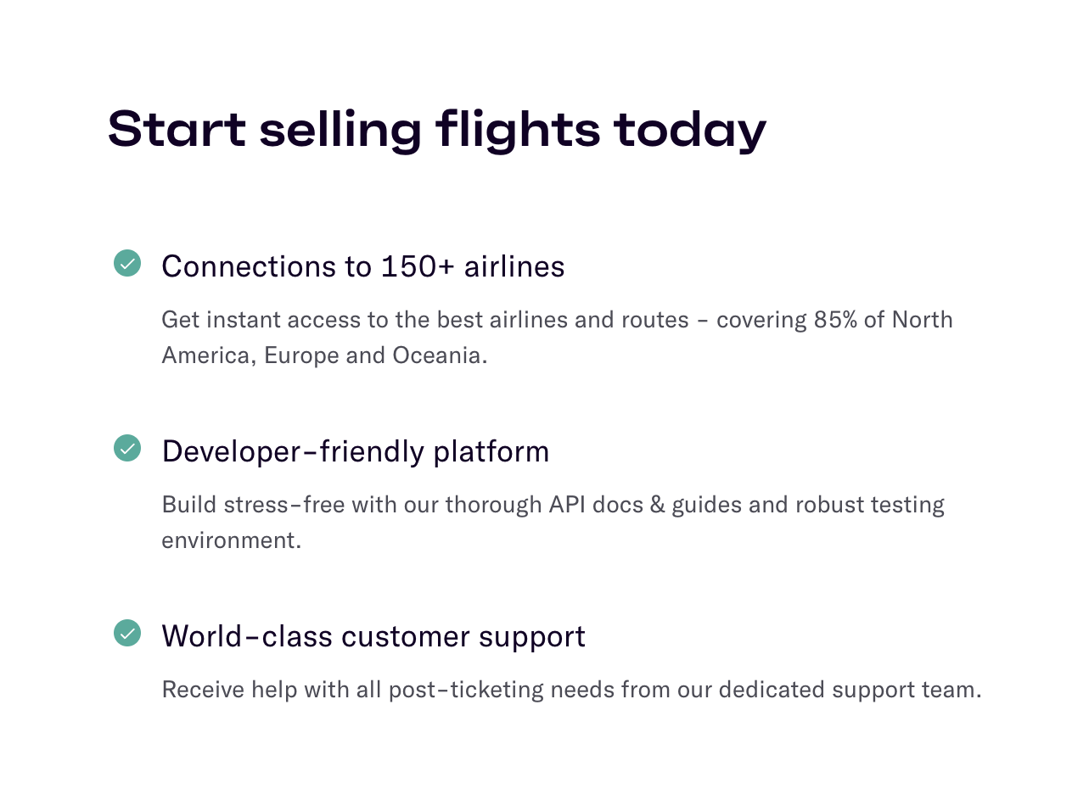Click the checkmark icon beside Connections to 150+ airlines

coord(127,264)
